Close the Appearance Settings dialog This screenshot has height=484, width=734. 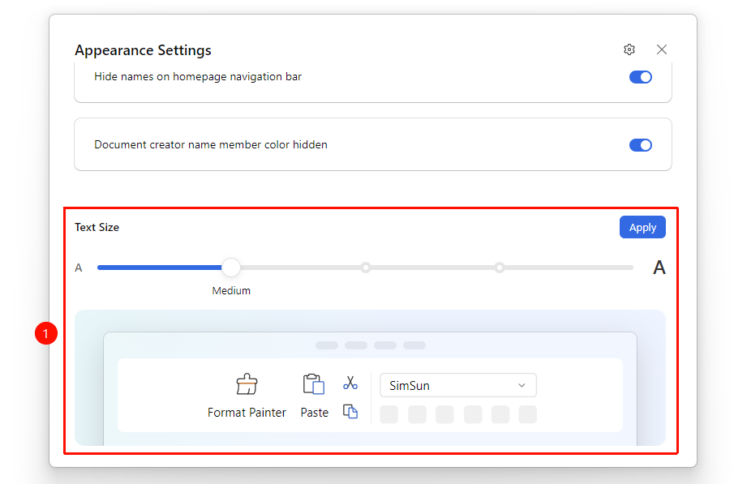[662, 49]
